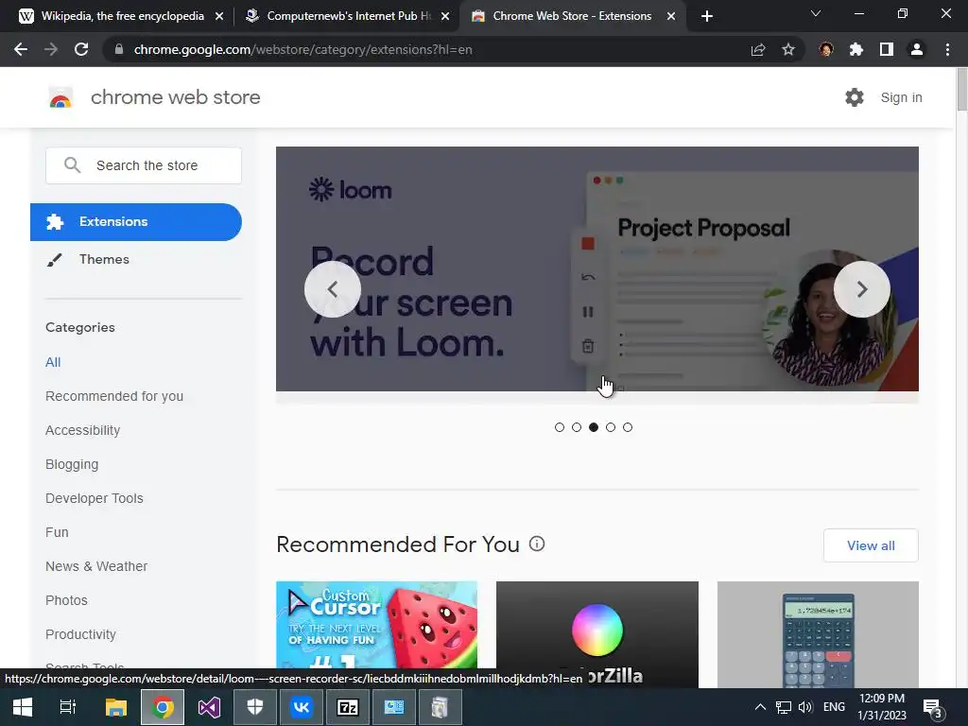Close the Computernewb's Internet Pub tab
This screenshot has height=726, width=968.
click(445, 17)
